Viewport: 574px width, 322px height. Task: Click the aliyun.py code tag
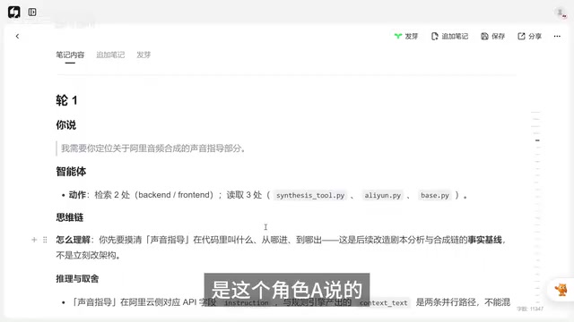tap(383, 195)
